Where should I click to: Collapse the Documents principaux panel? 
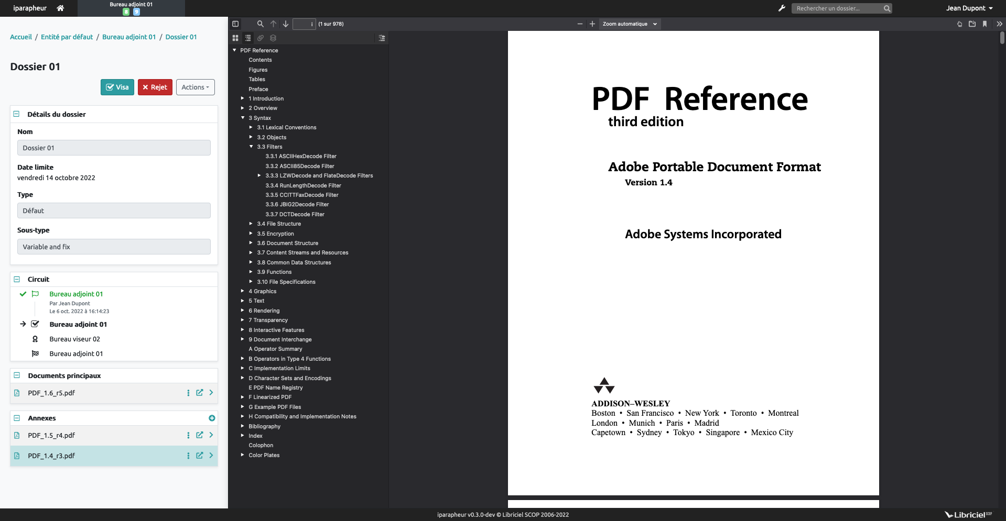[x=17, y=375]
